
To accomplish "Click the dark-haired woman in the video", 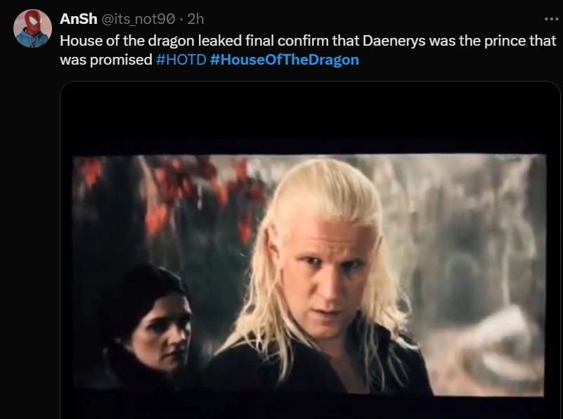I will (x=151, y=323).
